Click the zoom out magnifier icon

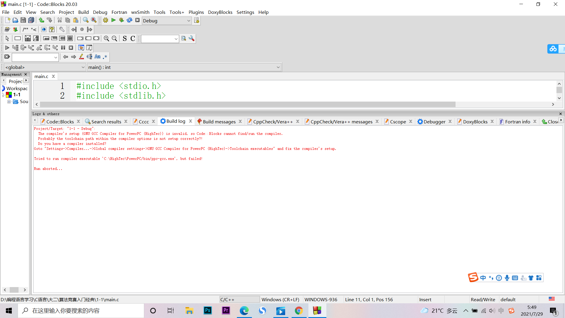[x=114, y=39]
